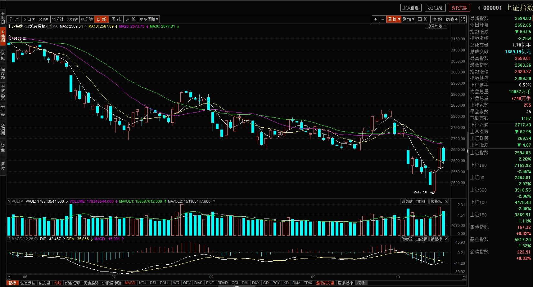Click 国债指数 index row
Screen dimensions: 533x287
(500, 230)
